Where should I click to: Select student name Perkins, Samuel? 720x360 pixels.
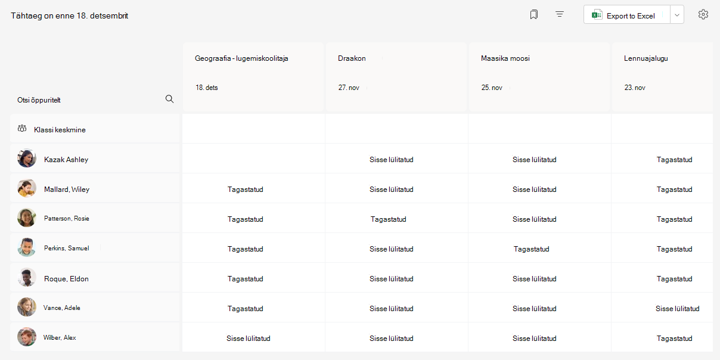[x=67, y=248]
